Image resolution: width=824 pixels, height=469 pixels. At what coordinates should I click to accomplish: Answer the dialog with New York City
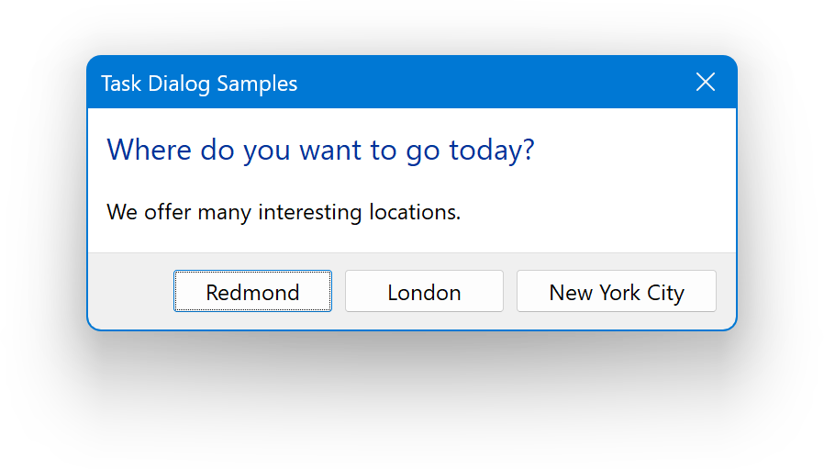[x=617, y=292]
